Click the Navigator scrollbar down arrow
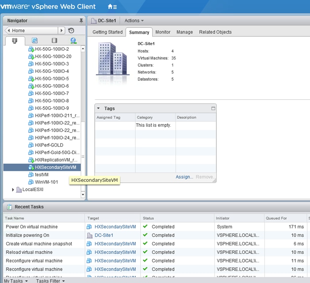The height and width of the screenshot is (283, 310). [83, 195]
